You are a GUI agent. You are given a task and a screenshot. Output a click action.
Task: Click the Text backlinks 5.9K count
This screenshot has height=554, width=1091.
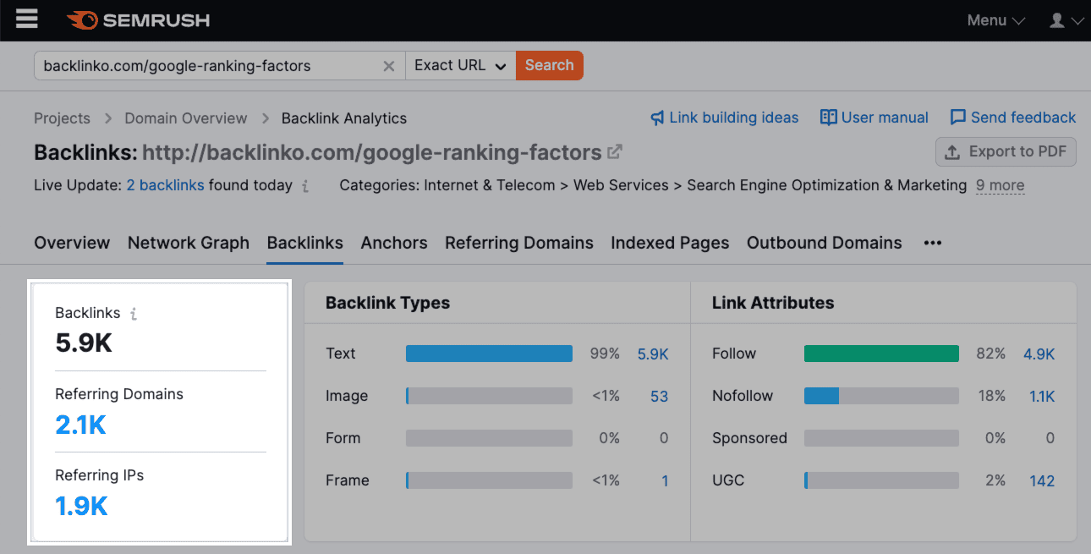click(653, 354)
